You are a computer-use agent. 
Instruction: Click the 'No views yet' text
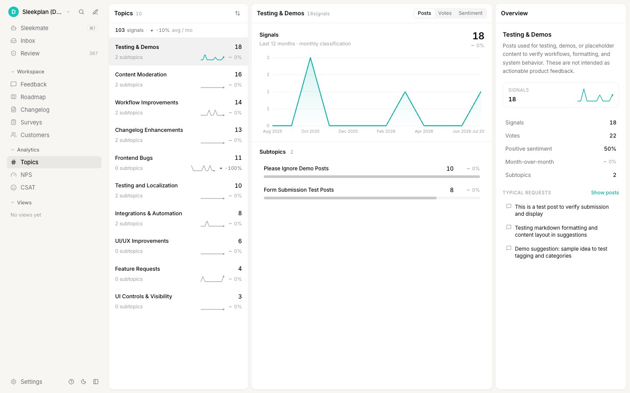pyautogui.click(x=26, y=215)
